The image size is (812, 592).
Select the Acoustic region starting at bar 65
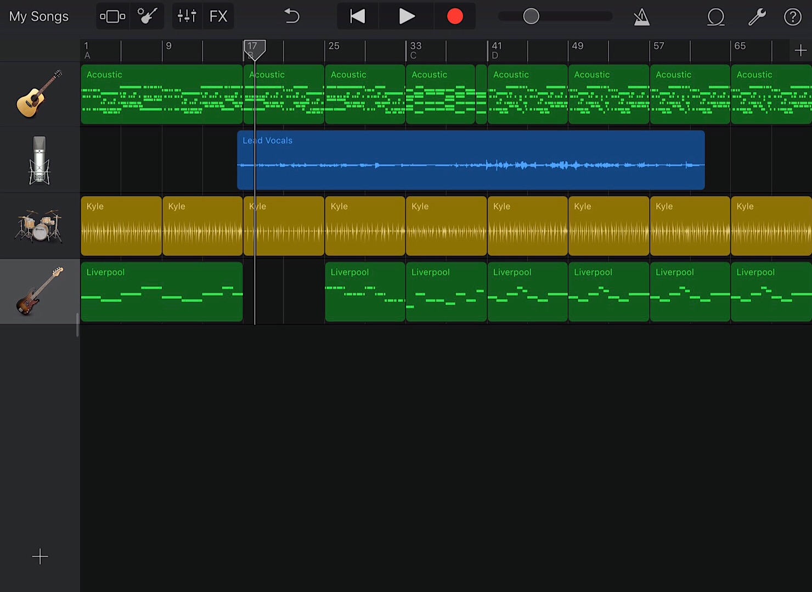tap(771, 94)
